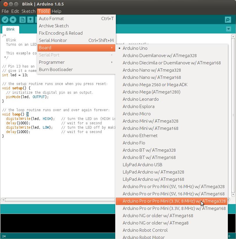Click Burn Bootloader
236x239 pixels.
pos(56,70)
